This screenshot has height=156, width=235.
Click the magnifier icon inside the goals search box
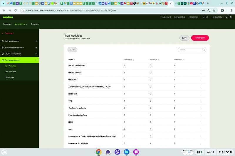[204, 49]
